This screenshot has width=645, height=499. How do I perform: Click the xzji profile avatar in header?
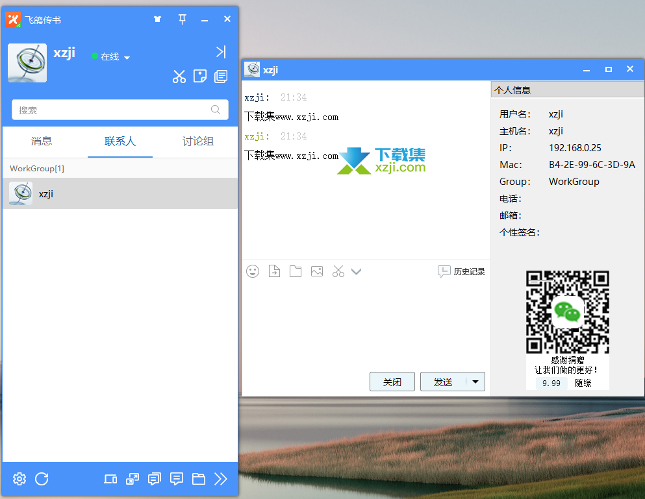[27, 63]
